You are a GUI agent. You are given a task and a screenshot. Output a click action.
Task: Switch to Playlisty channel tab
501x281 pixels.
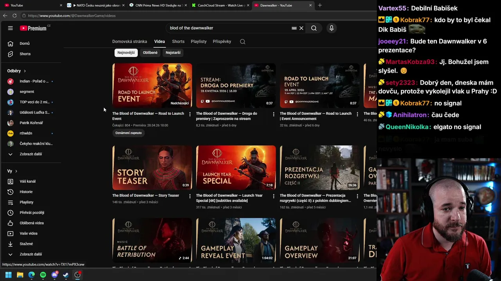click(x=198, y=41)
